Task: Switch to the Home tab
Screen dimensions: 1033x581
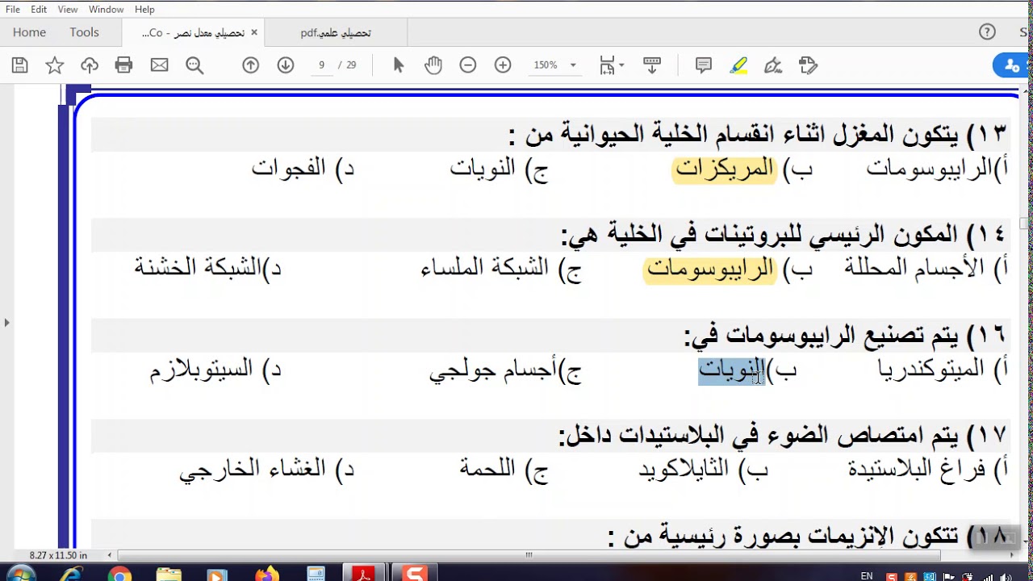Action: coord(29,32)
